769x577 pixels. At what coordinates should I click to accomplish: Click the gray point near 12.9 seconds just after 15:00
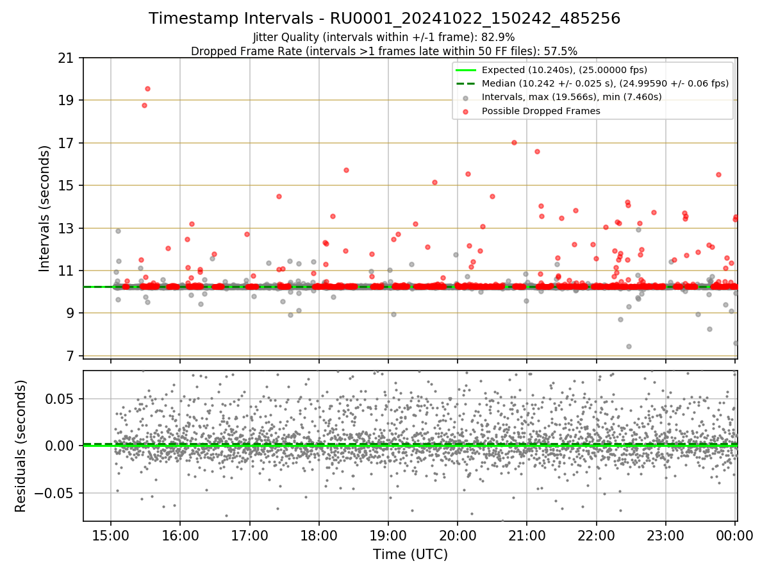click(x=118, y=231)
